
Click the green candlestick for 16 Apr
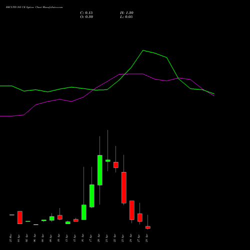click(84, 212)
